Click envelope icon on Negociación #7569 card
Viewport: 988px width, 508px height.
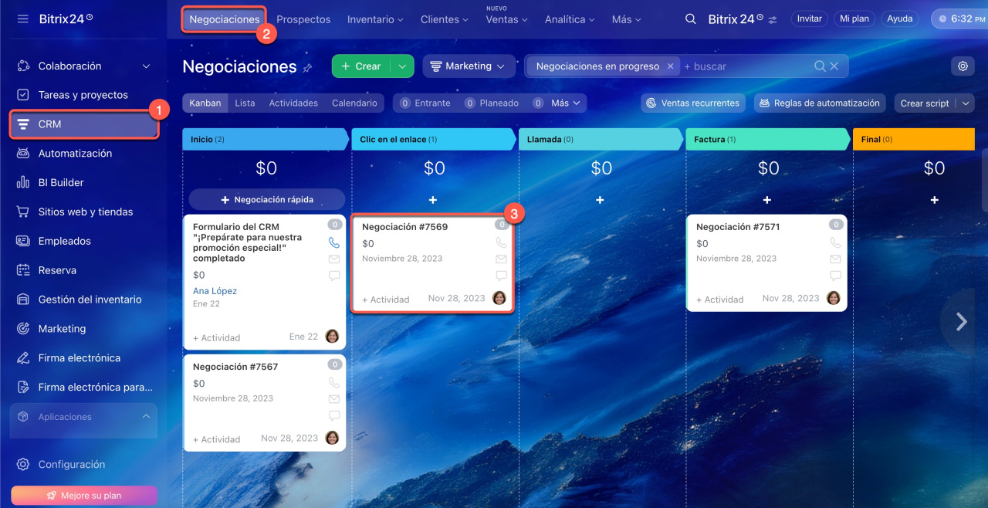(502, 259)
